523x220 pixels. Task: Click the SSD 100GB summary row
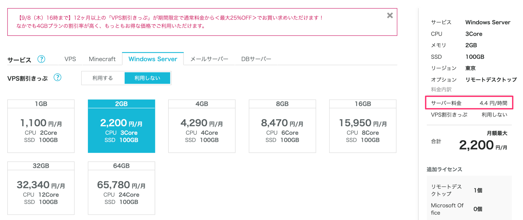click(458, 57)
